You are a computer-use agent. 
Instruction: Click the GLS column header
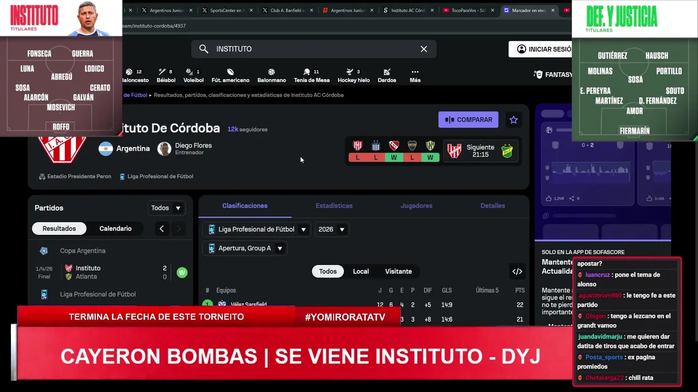click(447, 291)
